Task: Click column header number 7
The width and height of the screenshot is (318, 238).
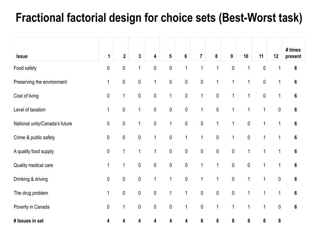Action: click(x=201, y=56)
